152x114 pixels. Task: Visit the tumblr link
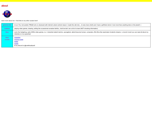(x=16, y=44)
